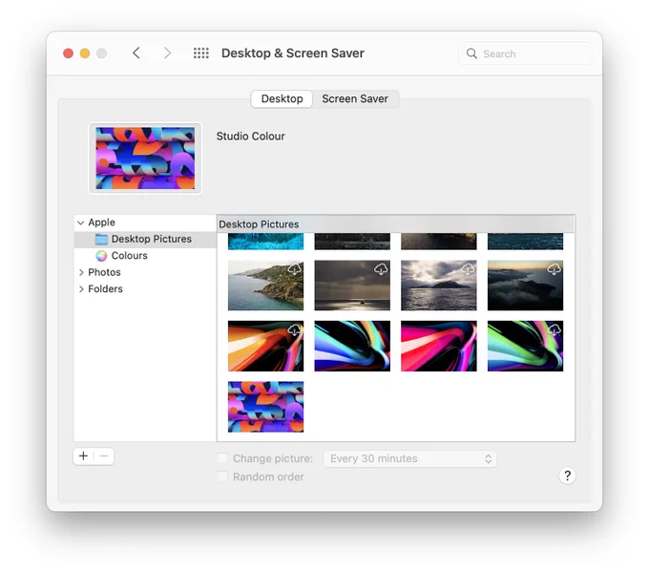Click the current Studio Colour preview

click(x=145, y=159)
